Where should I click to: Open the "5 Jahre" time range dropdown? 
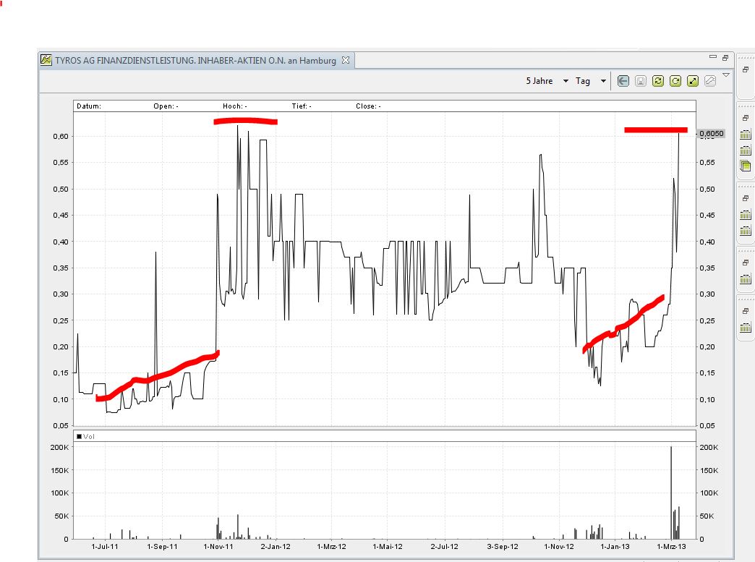[x=547, y=81]
